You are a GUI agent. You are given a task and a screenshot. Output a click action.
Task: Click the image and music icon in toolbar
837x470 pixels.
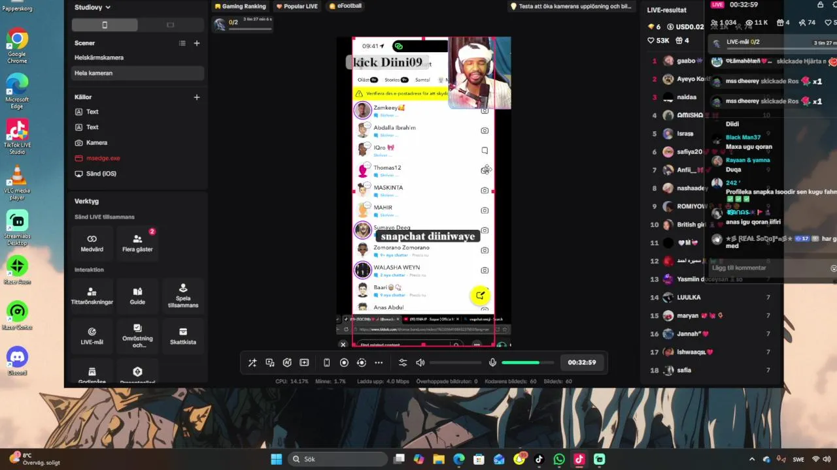pos(270,362)
